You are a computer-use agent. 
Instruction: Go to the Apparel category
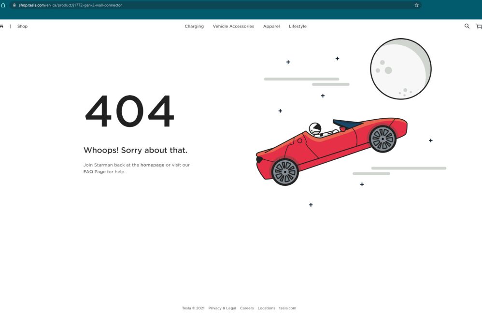pos(271,27)
